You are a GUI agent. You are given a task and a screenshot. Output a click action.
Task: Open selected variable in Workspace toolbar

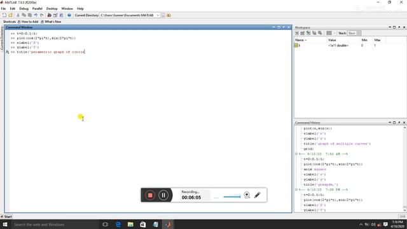point(303,33)
